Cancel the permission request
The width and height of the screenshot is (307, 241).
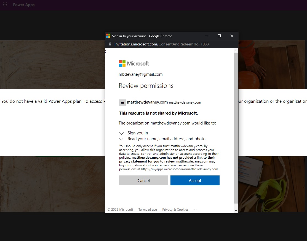coord(143,180)
